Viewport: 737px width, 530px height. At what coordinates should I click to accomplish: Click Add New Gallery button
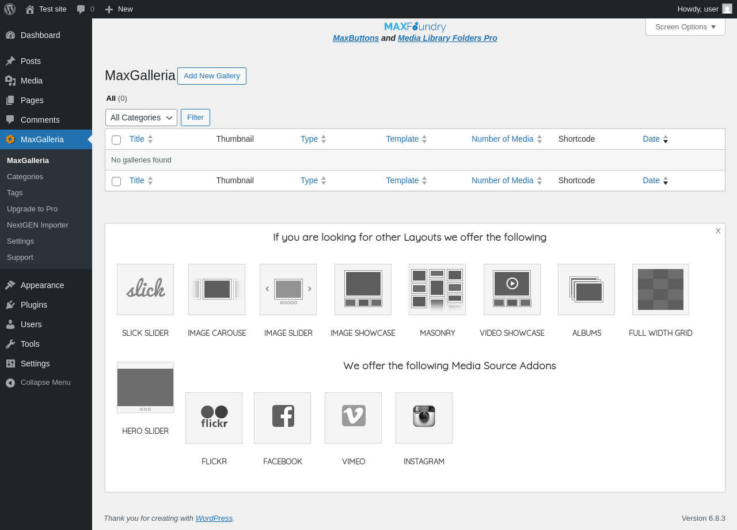pyautogui.click(x=211, y=76)
